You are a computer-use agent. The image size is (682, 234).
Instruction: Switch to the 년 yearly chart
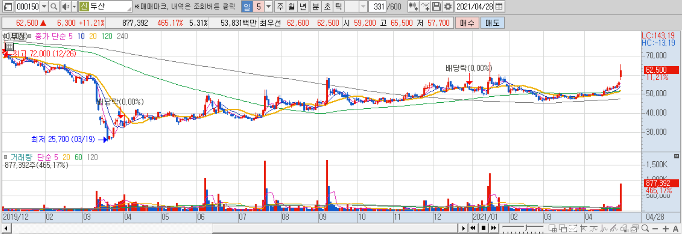[304, 6]
